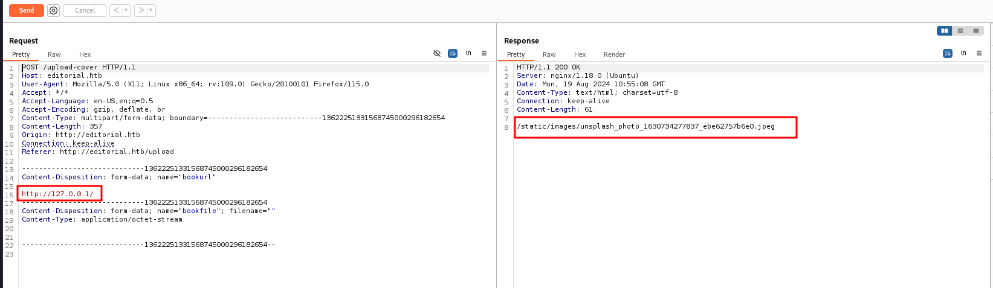
Task: Switch the Response view to the Raw tab
Action: (x=549, y=54)
